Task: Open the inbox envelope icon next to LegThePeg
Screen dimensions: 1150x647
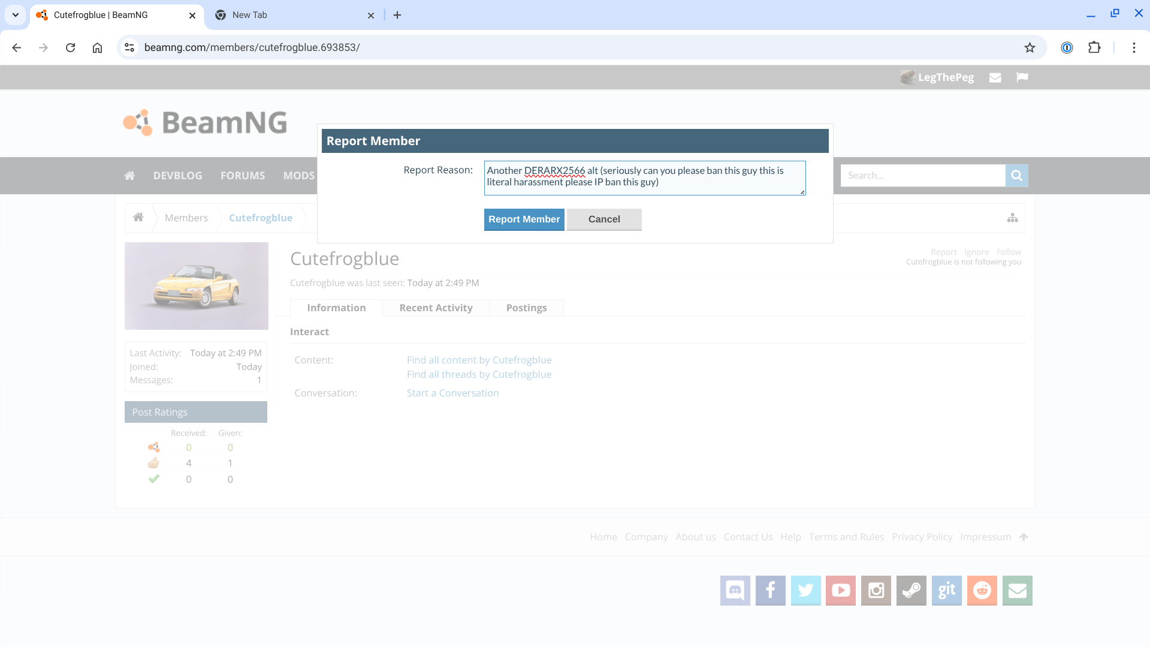Action: (x=995, y=77)
